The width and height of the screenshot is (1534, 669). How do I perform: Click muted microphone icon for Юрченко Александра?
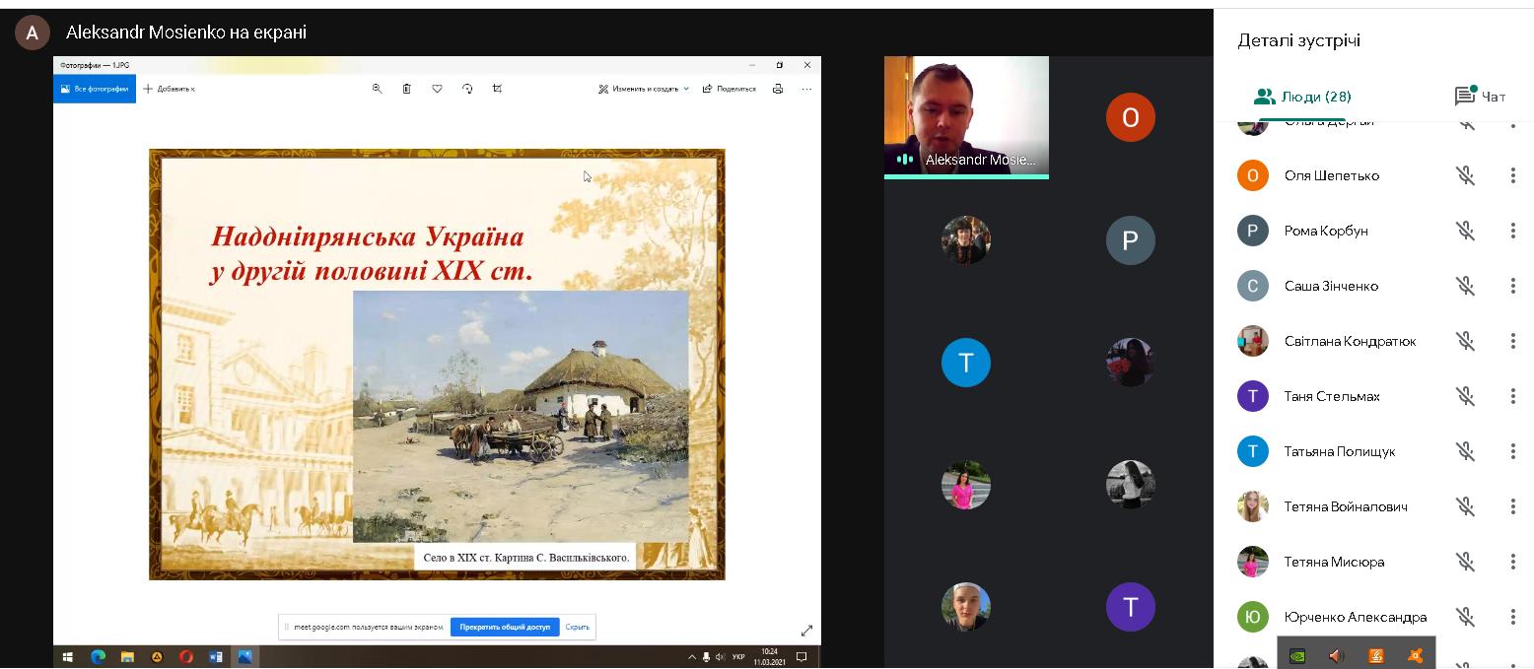coord(1466,617)
